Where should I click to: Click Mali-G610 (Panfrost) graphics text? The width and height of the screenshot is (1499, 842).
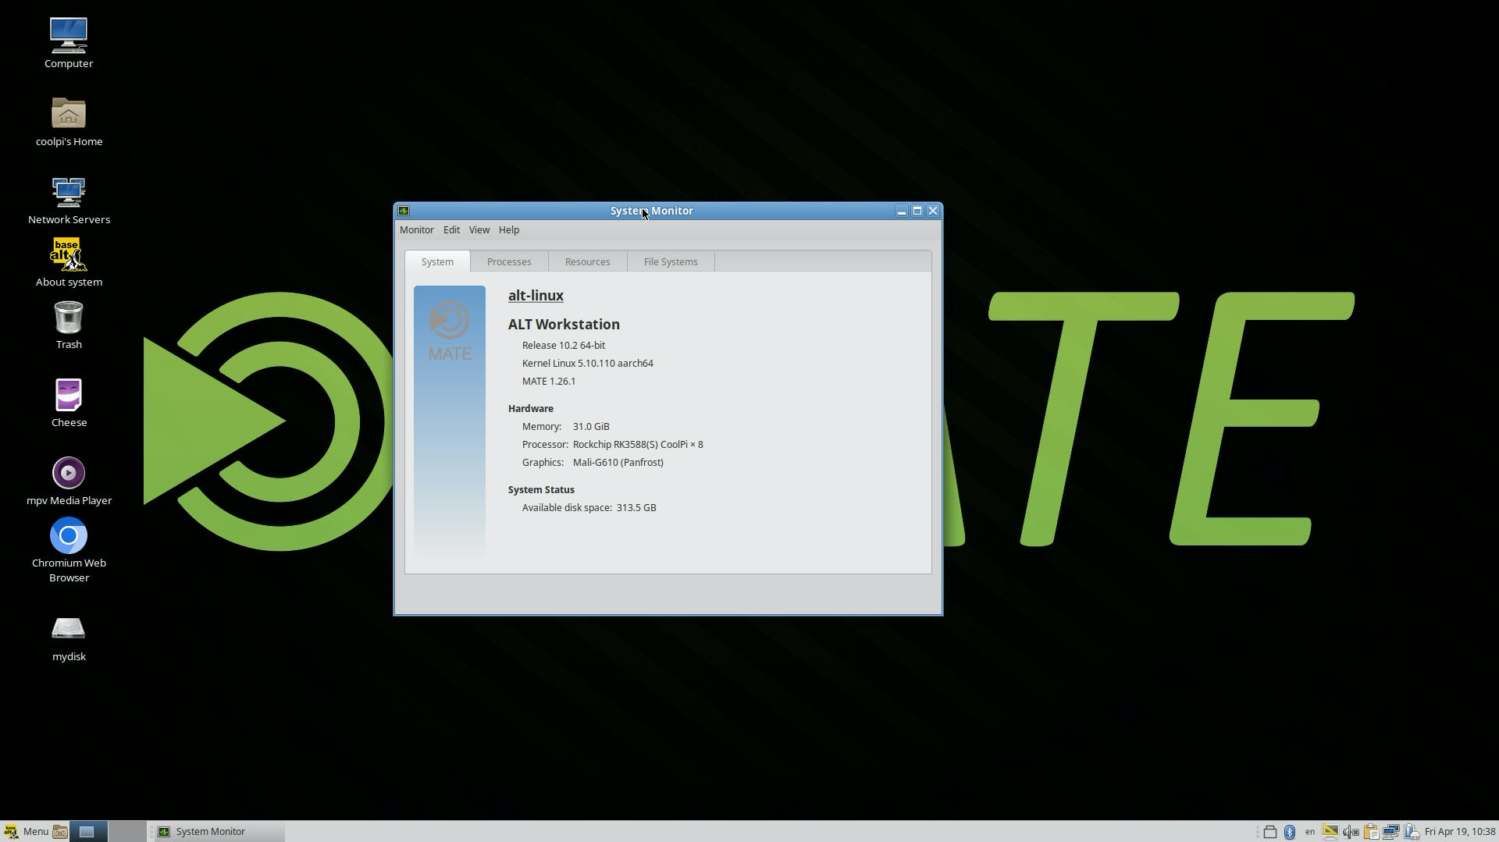point(618,463)
